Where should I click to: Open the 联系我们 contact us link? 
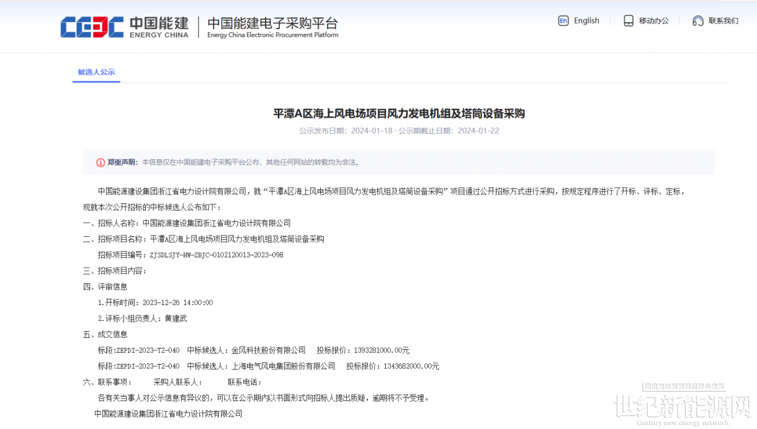(x=723, y=20)
